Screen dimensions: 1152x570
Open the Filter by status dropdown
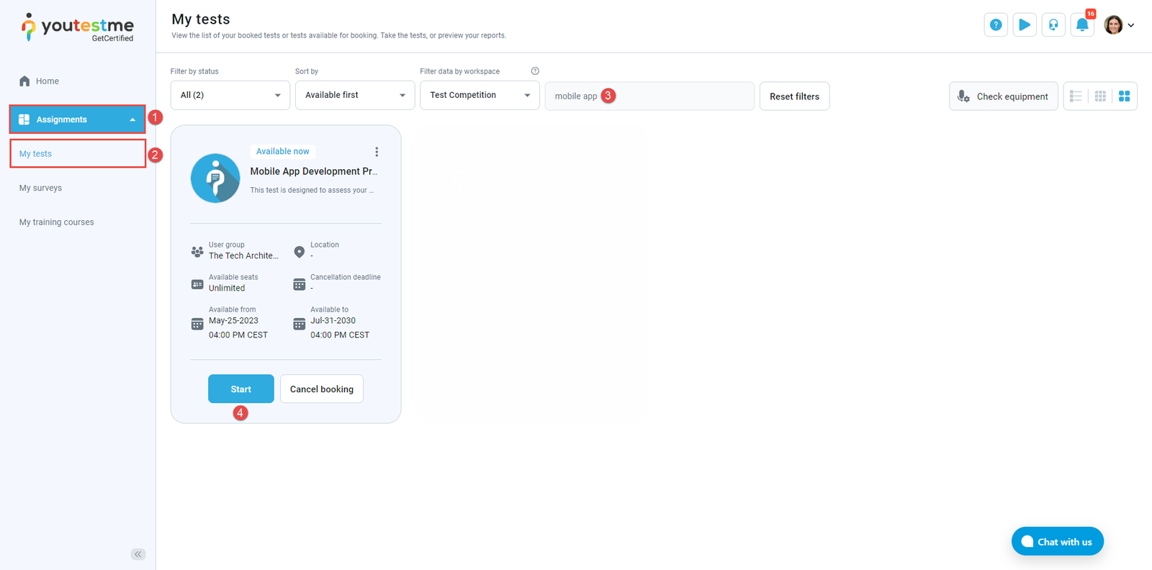[230, 95]
